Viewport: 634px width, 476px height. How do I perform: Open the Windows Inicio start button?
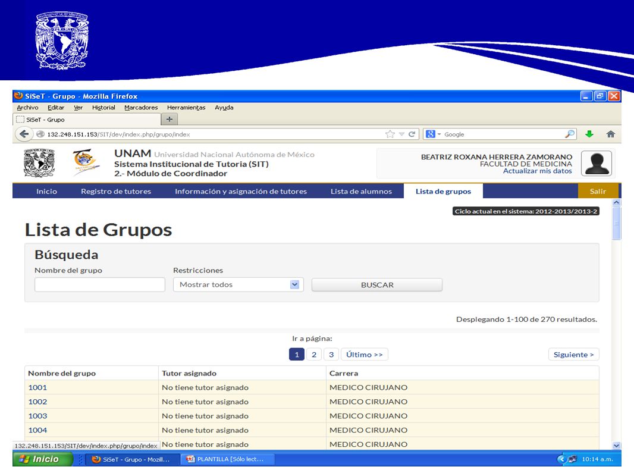pyautogui.click(x=43, y=459)
